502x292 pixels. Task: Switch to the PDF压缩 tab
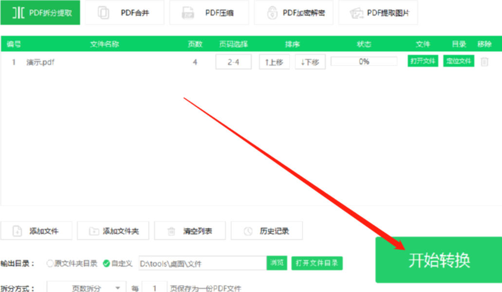(209, 12)
